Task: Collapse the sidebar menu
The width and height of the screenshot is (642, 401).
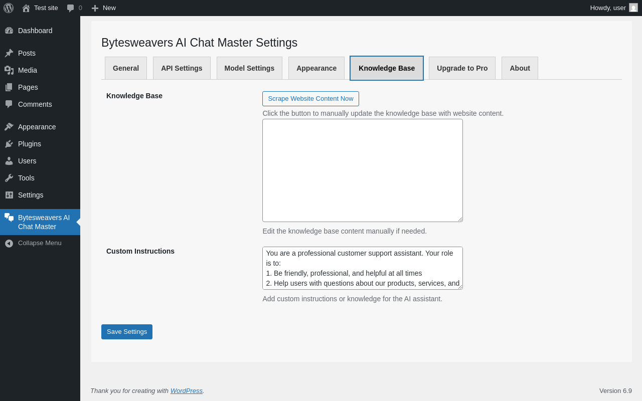Action: tap(39, 243)
